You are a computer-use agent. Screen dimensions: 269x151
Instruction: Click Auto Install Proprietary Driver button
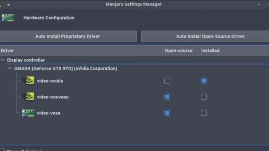click(68, 36)
